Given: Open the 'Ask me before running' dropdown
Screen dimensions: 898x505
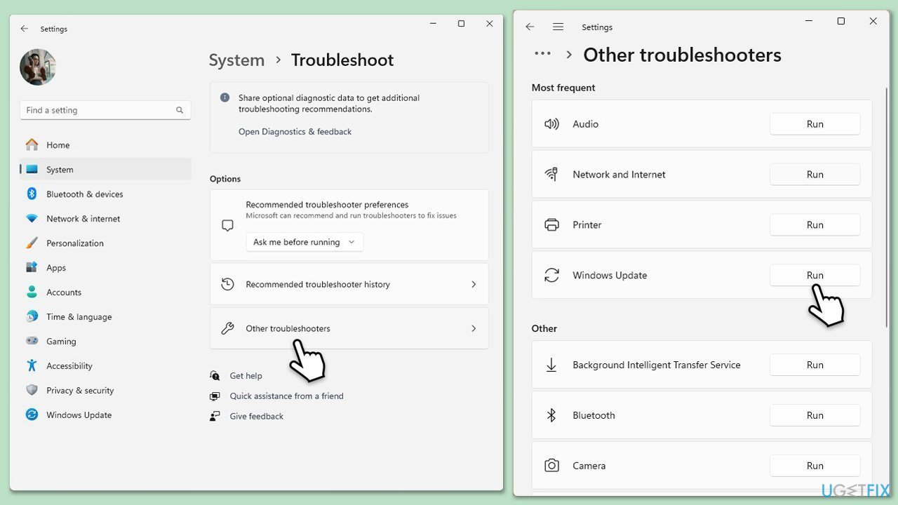Looking at the screenshot, I should coord(304,241).
